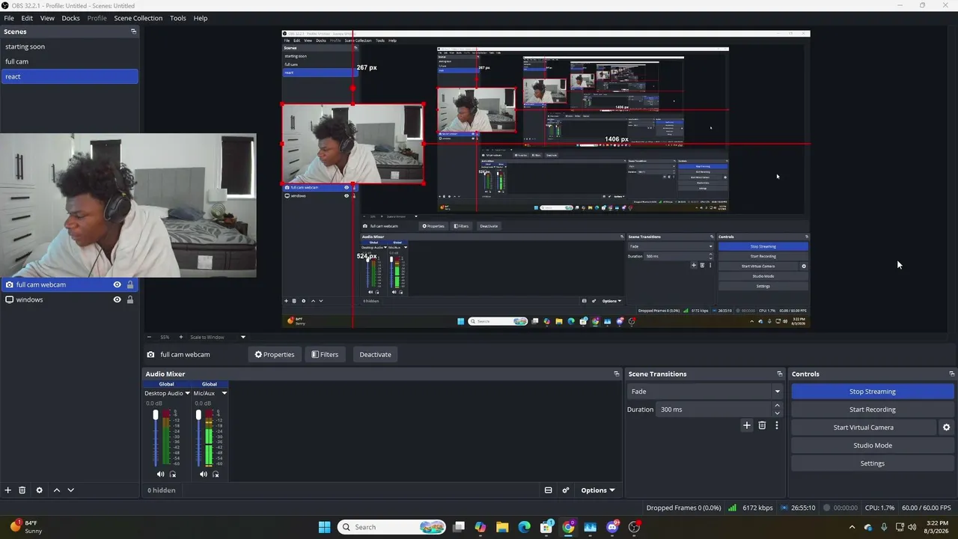Open Windows Start menu
The image size is (958, 539).
click(324, 527)
